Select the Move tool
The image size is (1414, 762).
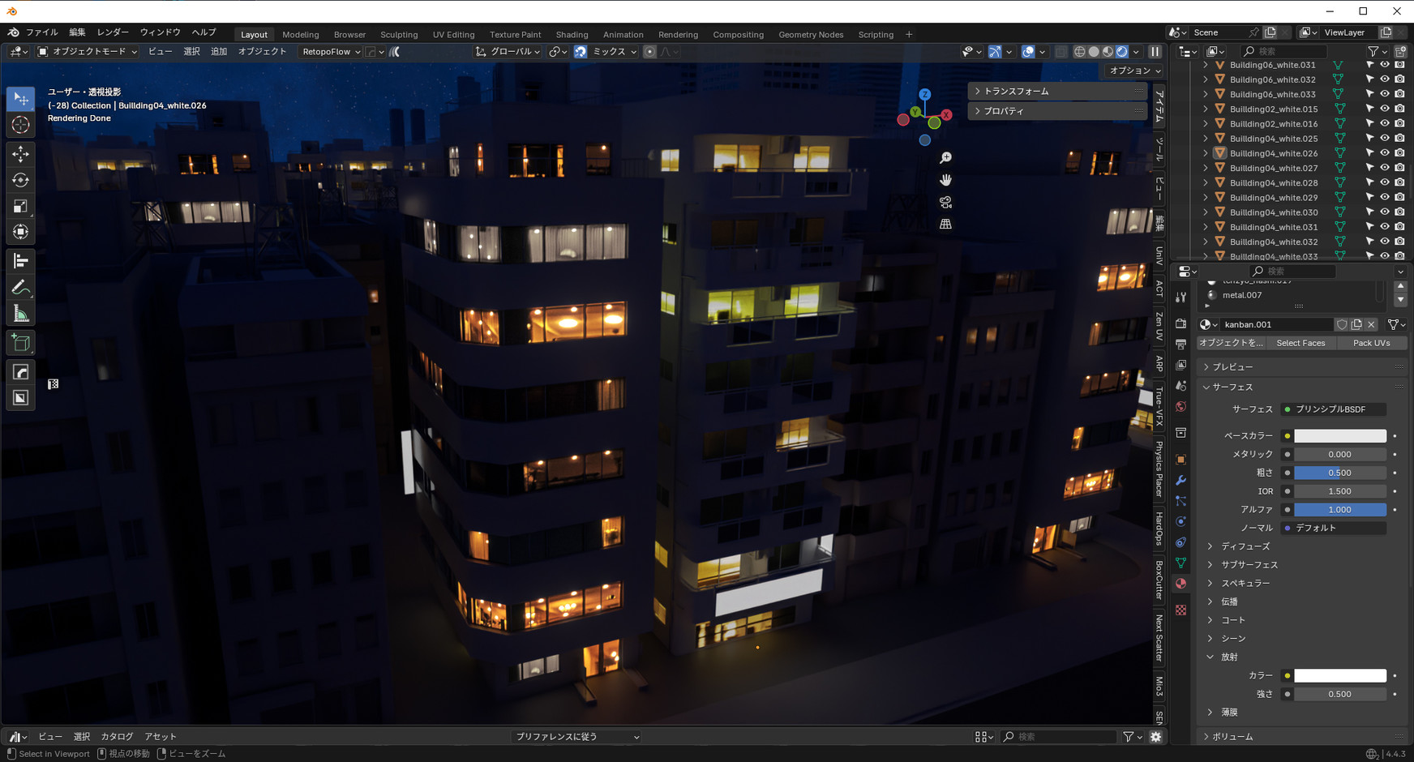[21, 154]
